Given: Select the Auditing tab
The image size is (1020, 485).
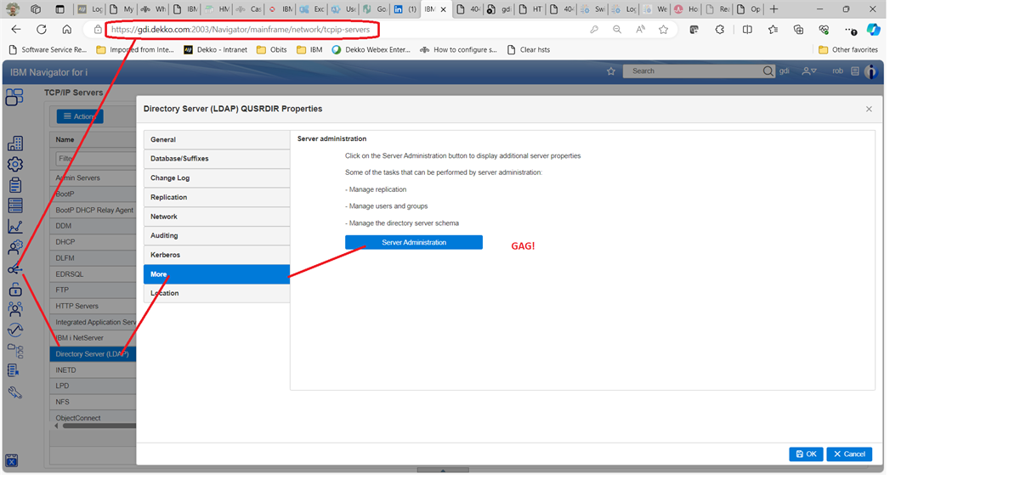Looking at the screenshot, I should [217, 235].
